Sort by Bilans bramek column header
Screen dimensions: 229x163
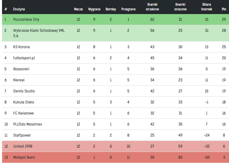pos(207,7)
